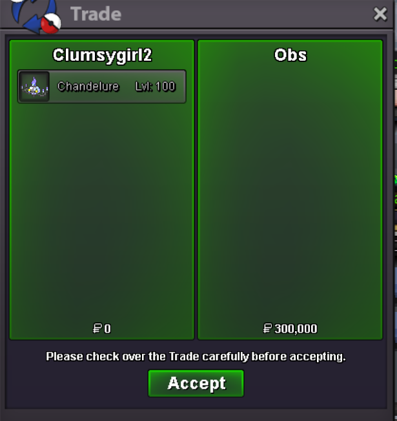Click the Pokédollar symbol beside 0
397x421 pixels.
[x=97, y=329]
